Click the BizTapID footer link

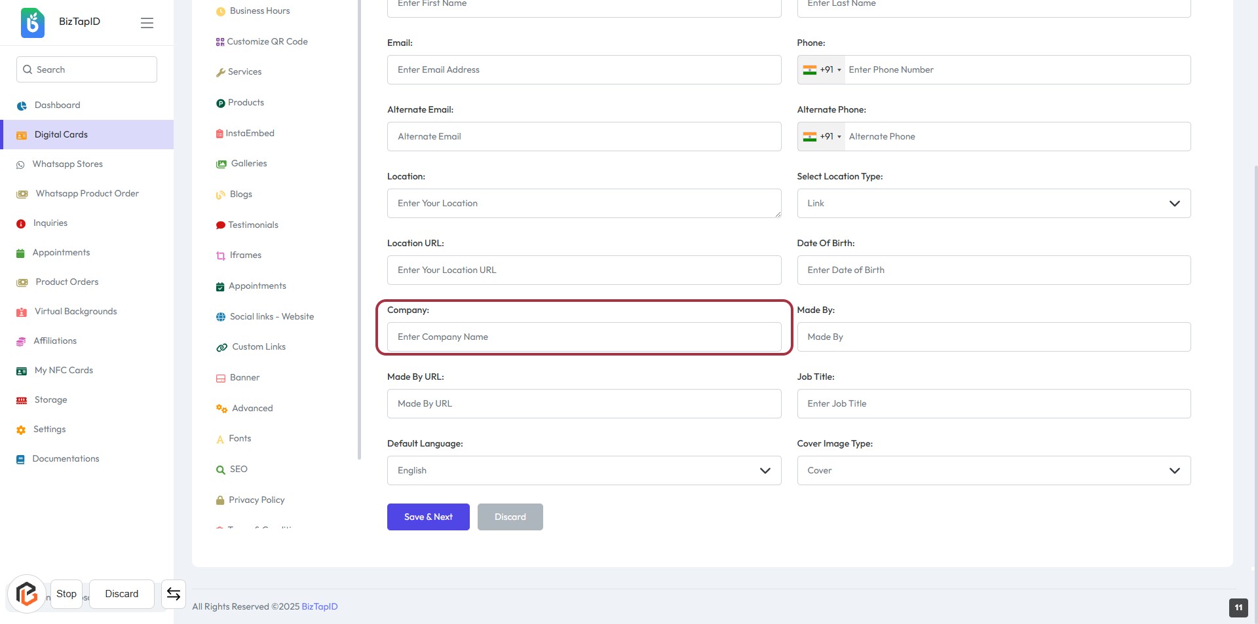click(320, 607)
